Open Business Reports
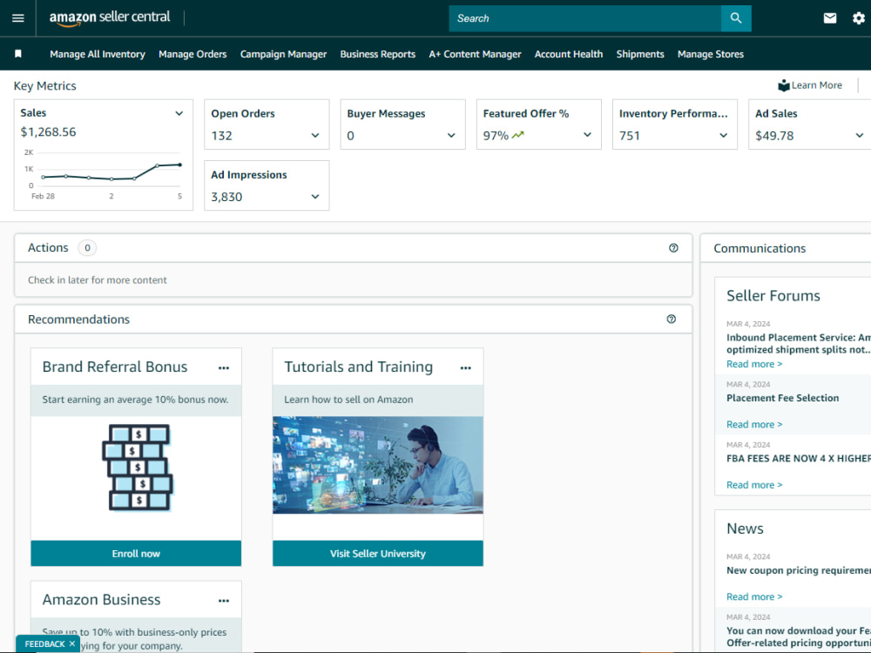 coord(377,53)
